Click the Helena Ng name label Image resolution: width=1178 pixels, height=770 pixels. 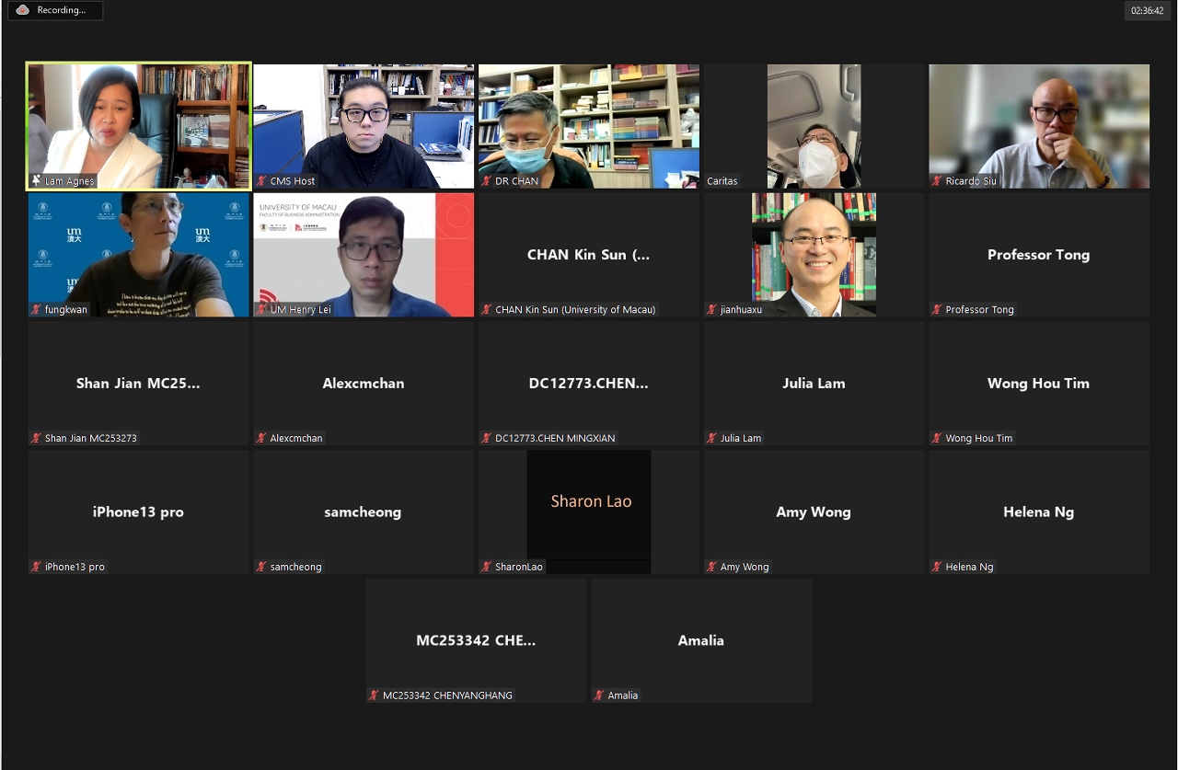click(x=969, y=567)
